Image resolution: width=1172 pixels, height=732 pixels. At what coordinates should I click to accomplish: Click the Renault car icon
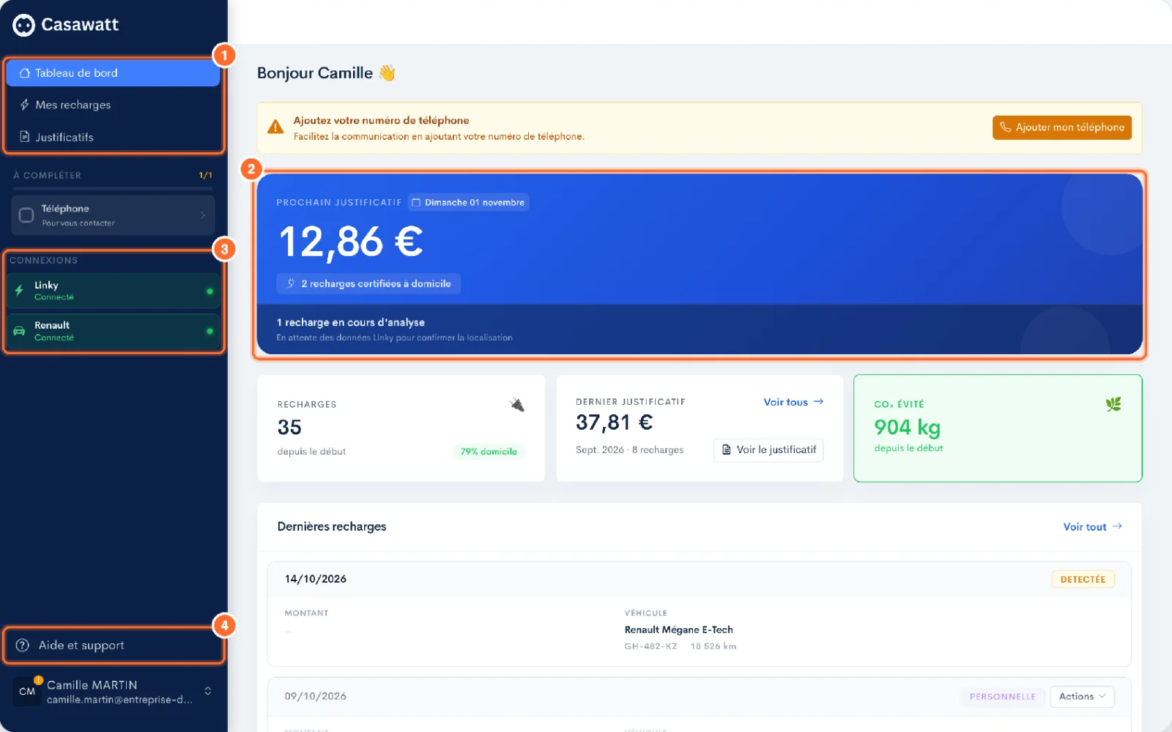coord(19,331)
